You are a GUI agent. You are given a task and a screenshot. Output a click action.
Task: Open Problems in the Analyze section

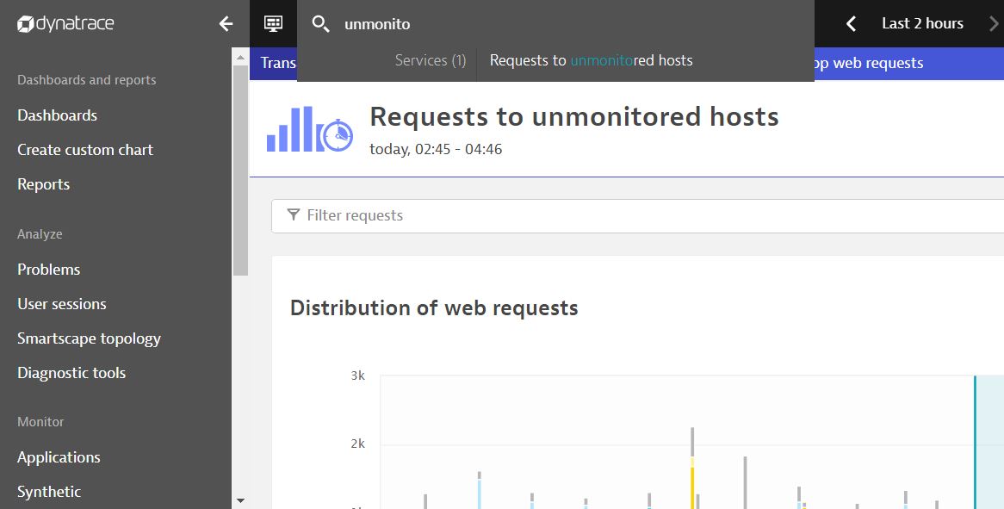[x=48, y=270]
